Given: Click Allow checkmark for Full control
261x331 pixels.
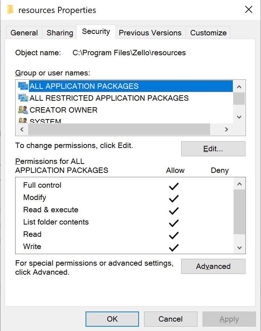Looking at the screenshot, I should tap(174, 186).
